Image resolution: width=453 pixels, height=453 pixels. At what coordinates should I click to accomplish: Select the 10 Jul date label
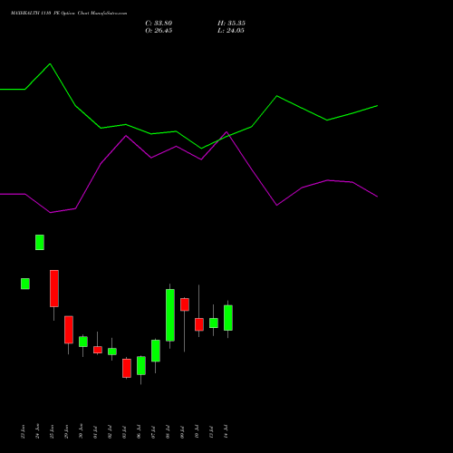pyautogui.click(x=197, y=431)
